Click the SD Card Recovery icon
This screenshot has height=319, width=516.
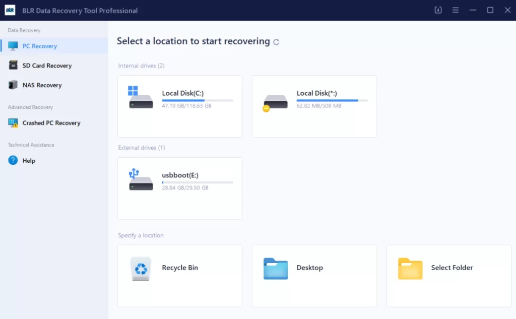(x=13, y=66)
